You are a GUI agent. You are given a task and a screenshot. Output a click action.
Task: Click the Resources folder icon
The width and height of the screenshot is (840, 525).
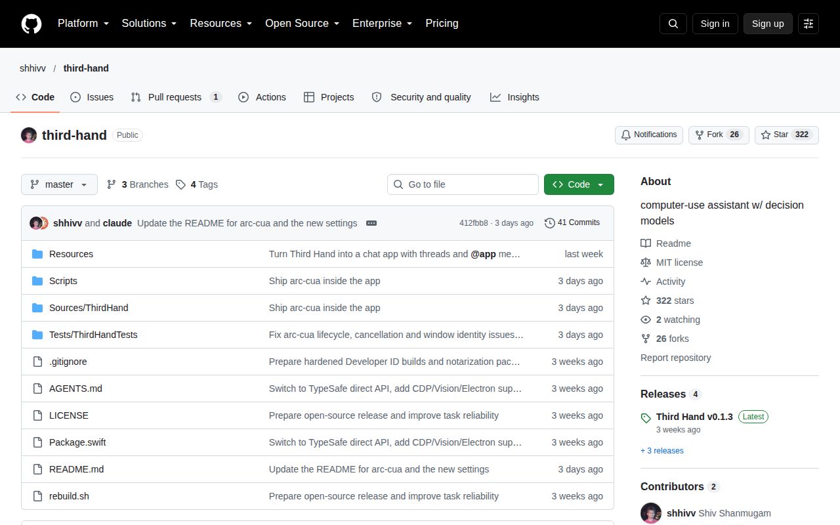click(37, 254)
